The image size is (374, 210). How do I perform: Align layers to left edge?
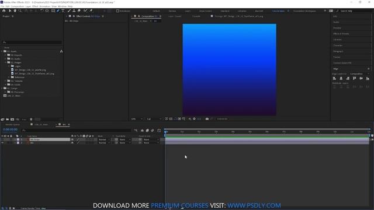point(334,78)
